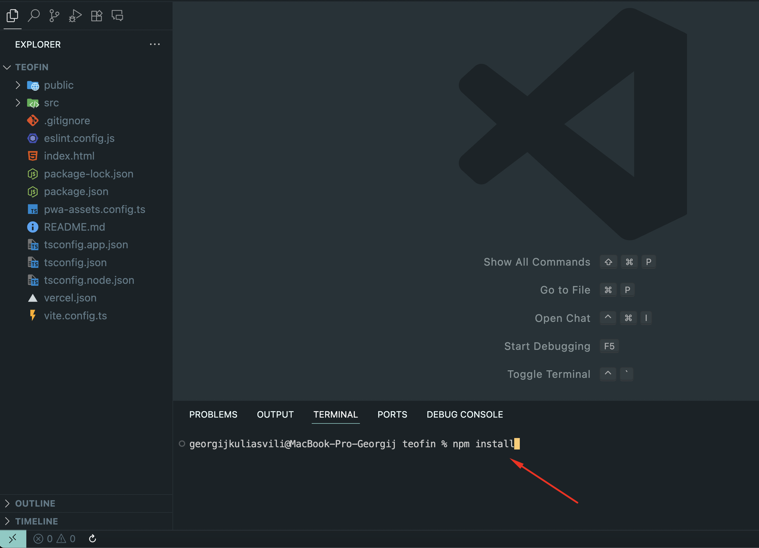Switch to the DEBUG CONSOLE tab
This screenshot has height=548, width=759.
465,414
